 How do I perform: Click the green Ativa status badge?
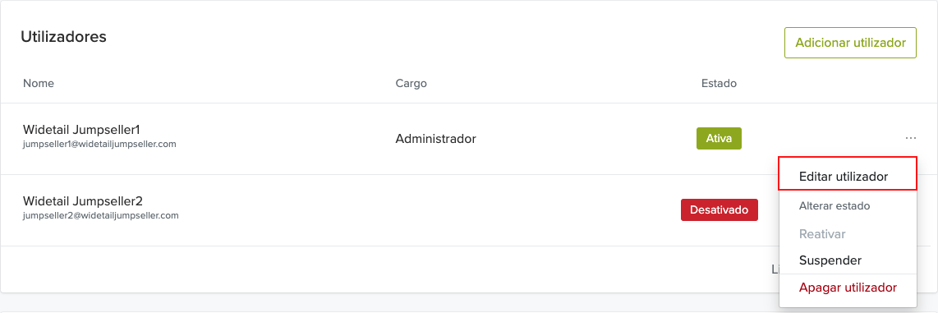(719, 138)
